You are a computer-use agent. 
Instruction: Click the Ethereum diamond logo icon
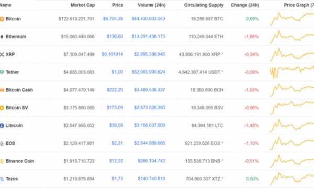click(x=2, y=37)
